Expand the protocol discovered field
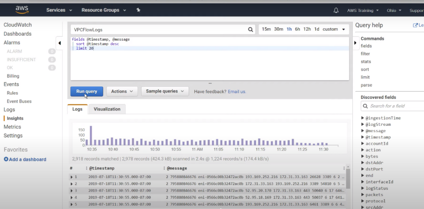424x209 pixels. 363,201
